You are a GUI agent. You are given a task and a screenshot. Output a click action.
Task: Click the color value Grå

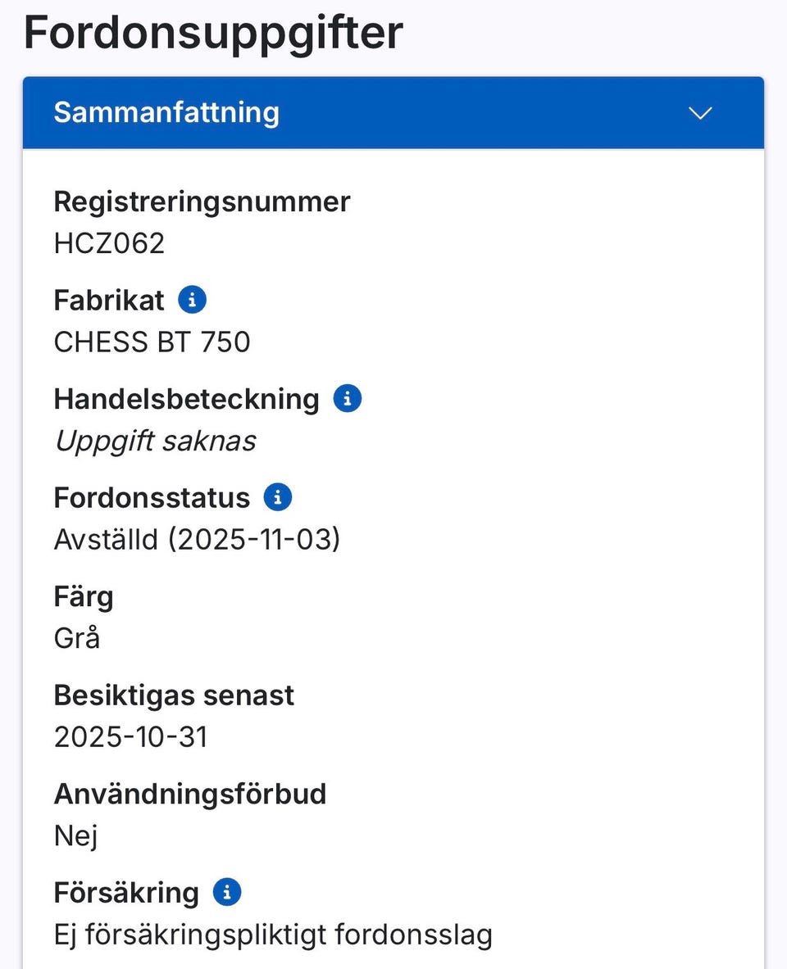[77, 638]
